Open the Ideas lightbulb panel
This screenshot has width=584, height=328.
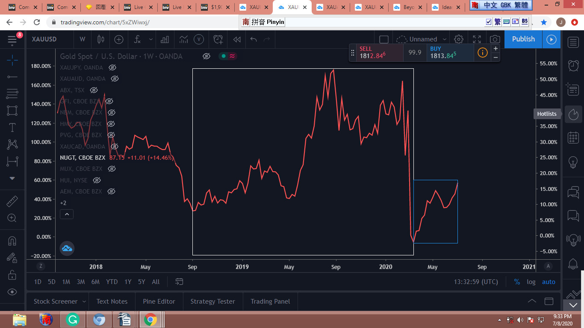pos(573,162)
